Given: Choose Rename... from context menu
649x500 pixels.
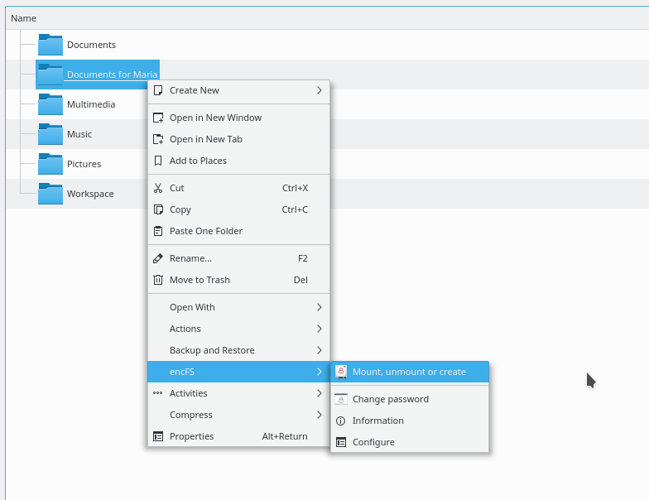Looking at the screenshot, I should 238,258.
